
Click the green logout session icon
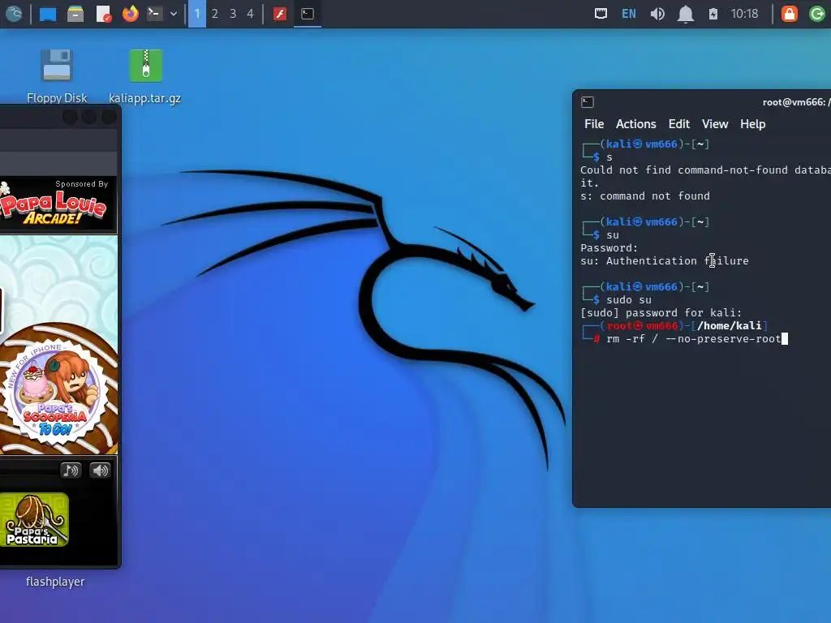818,14
